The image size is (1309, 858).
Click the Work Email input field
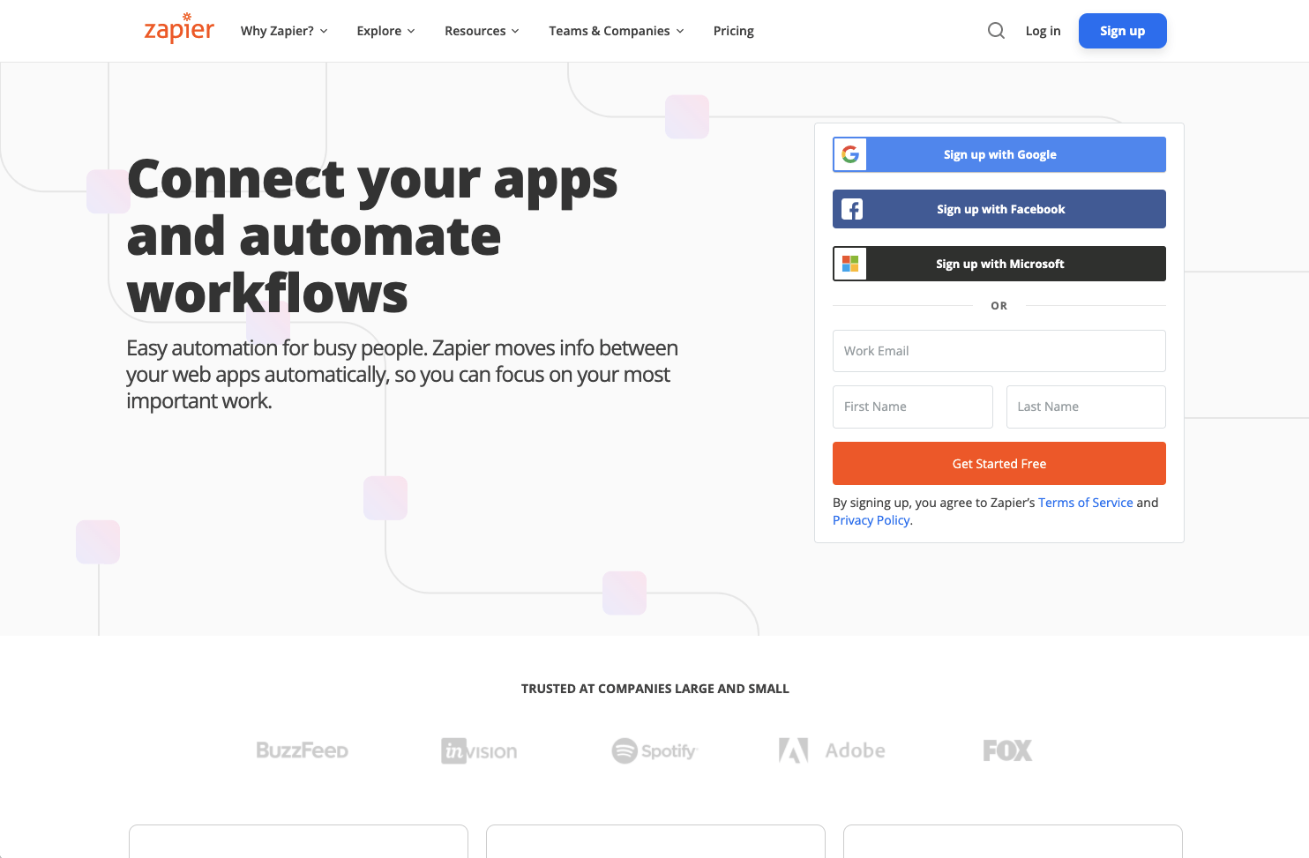click(999, 350)
